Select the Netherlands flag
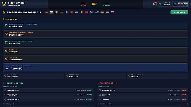 [77, 12]
